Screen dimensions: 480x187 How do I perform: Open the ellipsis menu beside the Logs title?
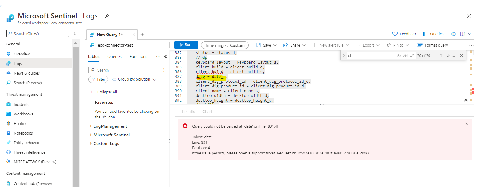pos(117,16)
